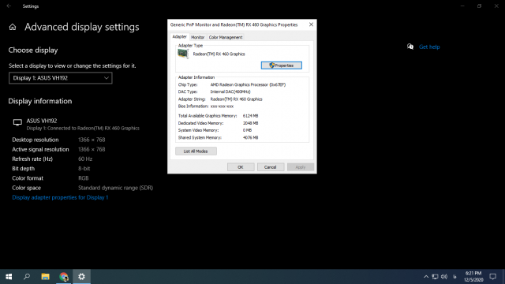Image resolution: width=505 pixels, height=284 pixels.
Task: Restore down the Settings window
Action: [x=479, y=6]
